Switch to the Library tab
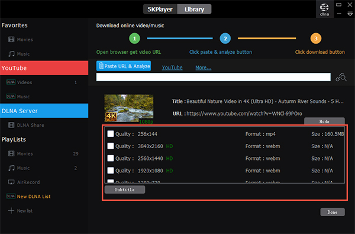This screenshot has height=234, width=355. coord(194,9)
